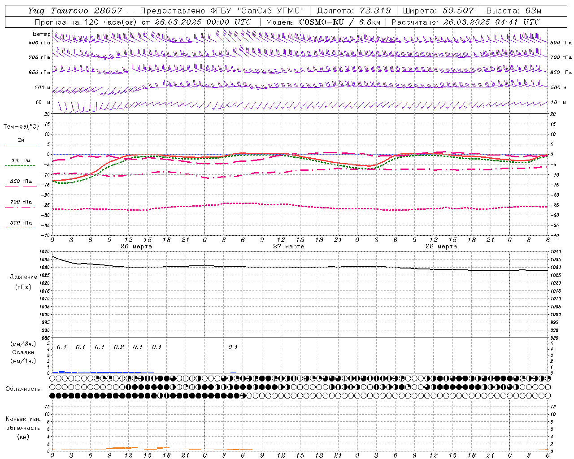Click the 27 марта date label
Viewport: 574px width, 459px height.
289,247
